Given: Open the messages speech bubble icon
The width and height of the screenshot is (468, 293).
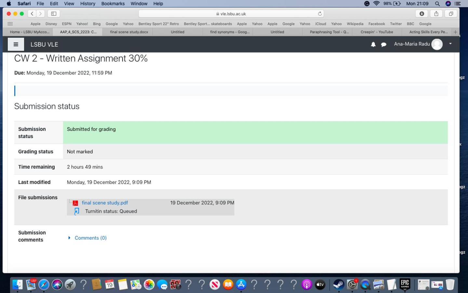Looking at the screenshot, I should pos(384,45).
